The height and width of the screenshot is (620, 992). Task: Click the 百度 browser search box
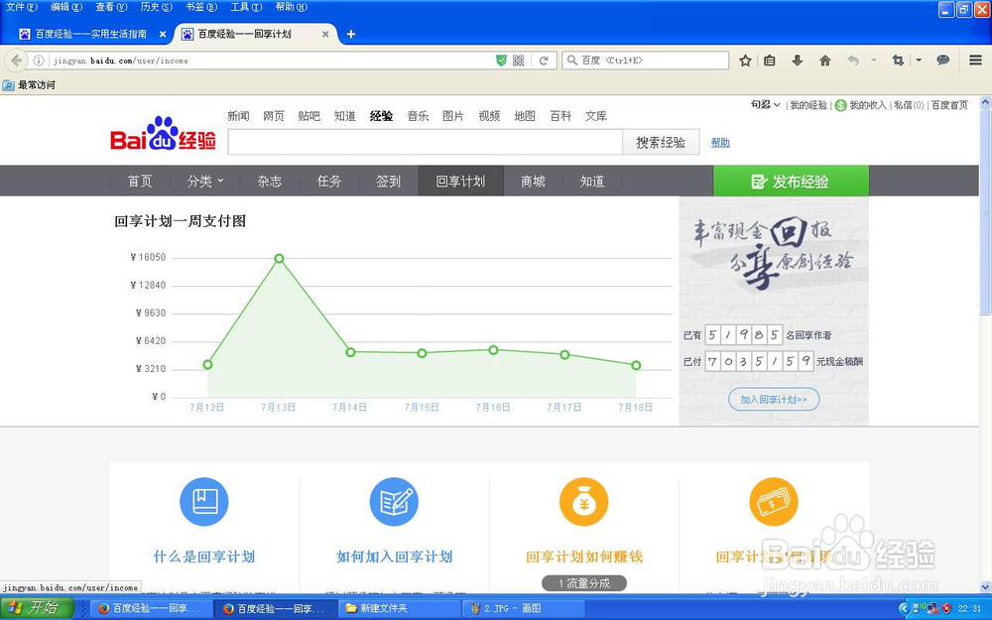pyautogui.click(x=646, y=61)
